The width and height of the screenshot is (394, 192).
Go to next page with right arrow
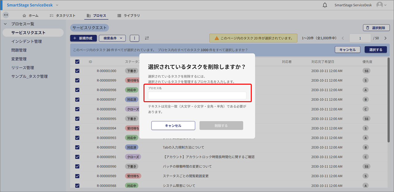pos(385,38)
